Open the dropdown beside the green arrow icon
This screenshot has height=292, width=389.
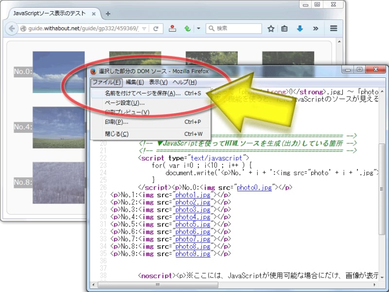[x=198, y=28]
